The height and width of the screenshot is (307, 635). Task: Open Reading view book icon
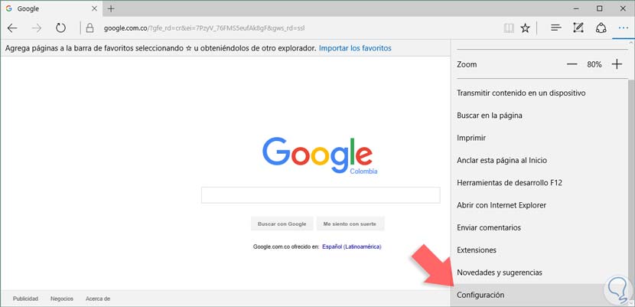[x=509, y=28]
